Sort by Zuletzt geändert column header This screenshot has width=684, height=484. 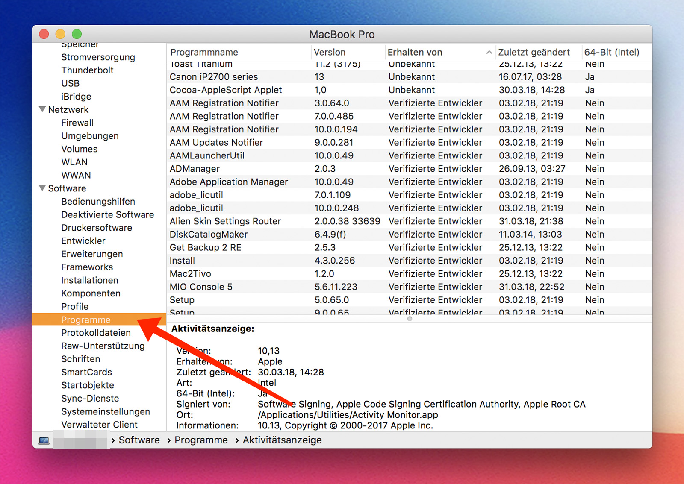tap(539, 52)
